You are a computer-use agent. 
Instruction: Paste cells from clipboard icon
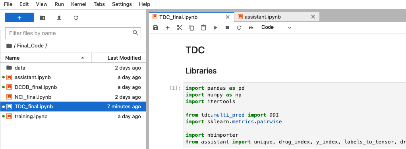tap(203, 28)
